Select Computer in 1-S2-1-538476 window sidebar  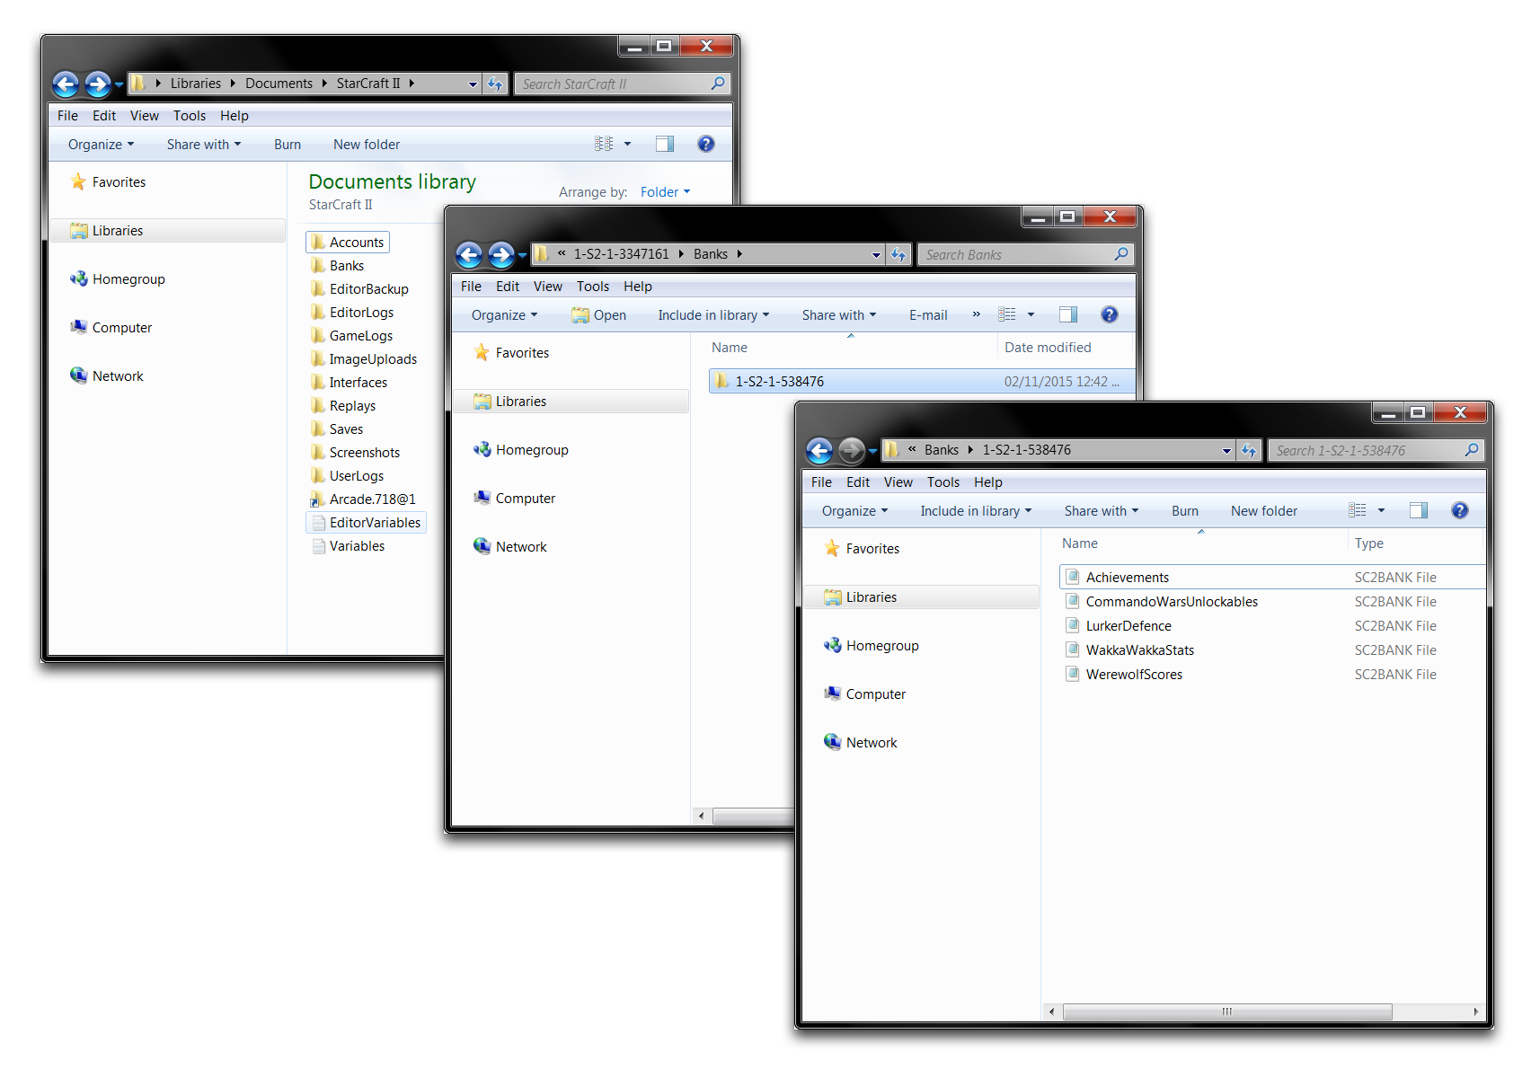point(865,694)
